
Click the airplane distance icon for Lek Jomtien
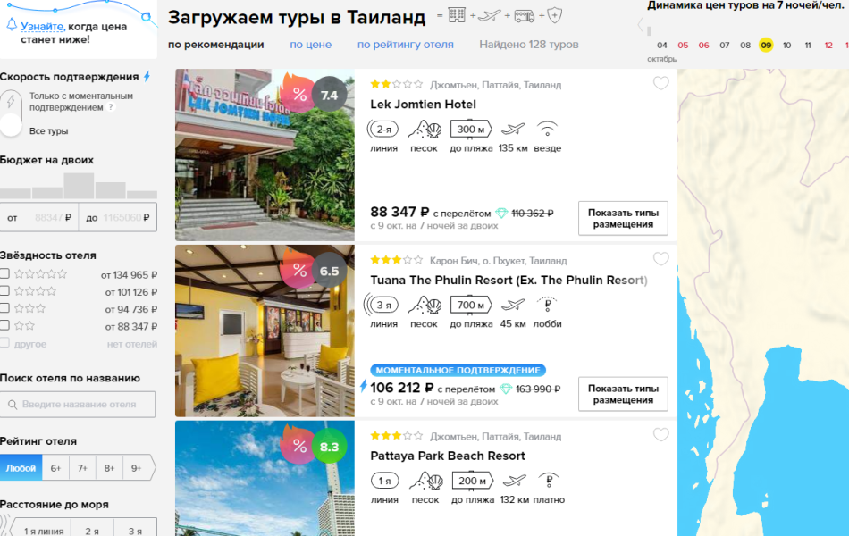point(512,130)
